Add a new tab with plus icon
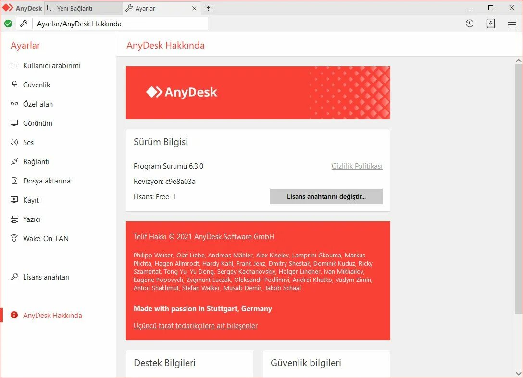 click(x=209, y=8)
